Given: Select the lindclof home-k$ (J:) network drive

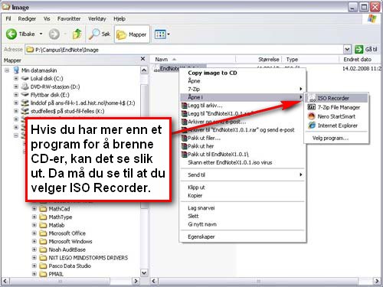Looking at the screenshot, I should click(x=83, y=103).
